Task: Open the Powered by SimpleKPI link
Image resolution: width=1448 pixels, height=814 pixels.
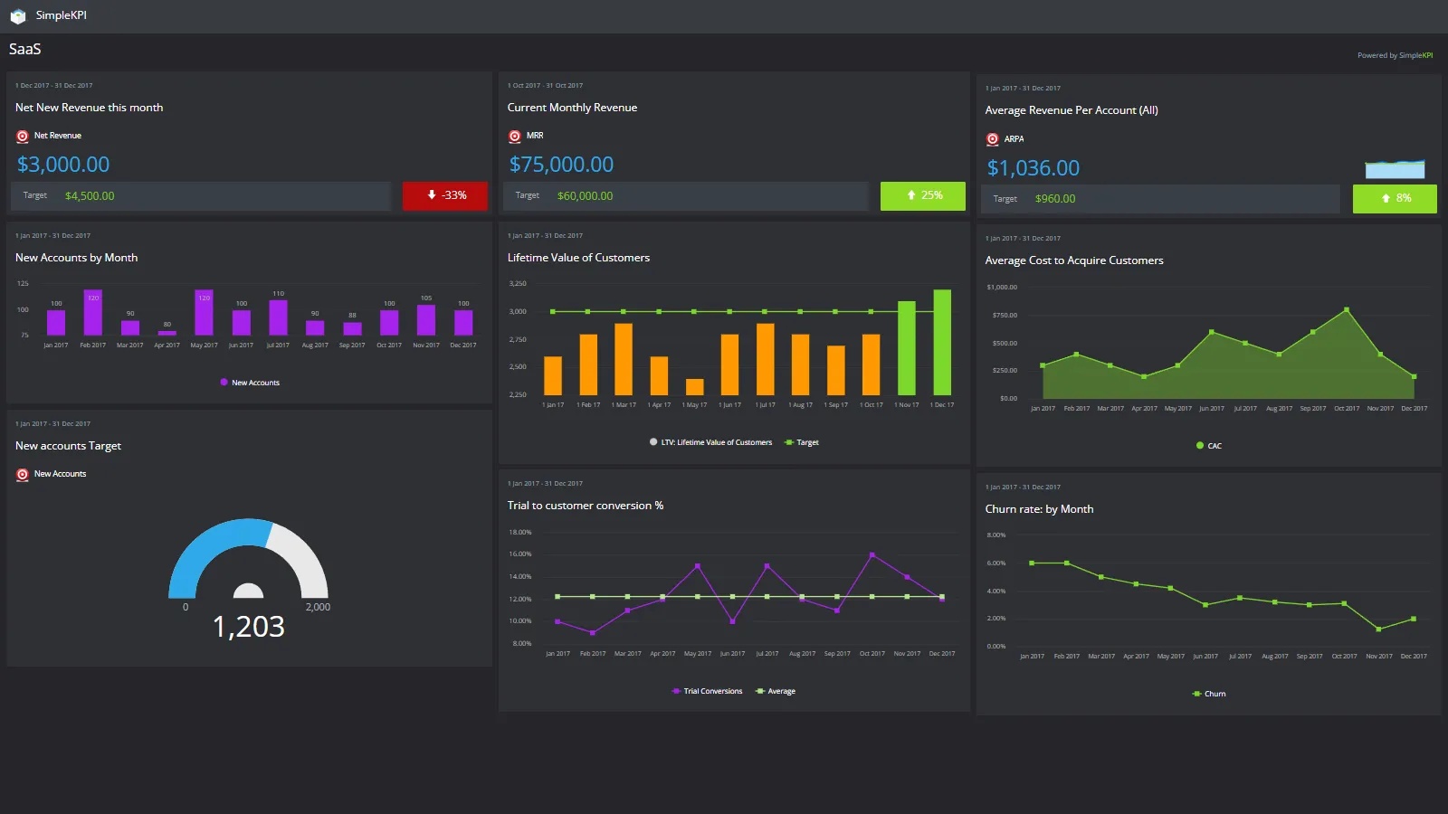Action: (1395, 55)
